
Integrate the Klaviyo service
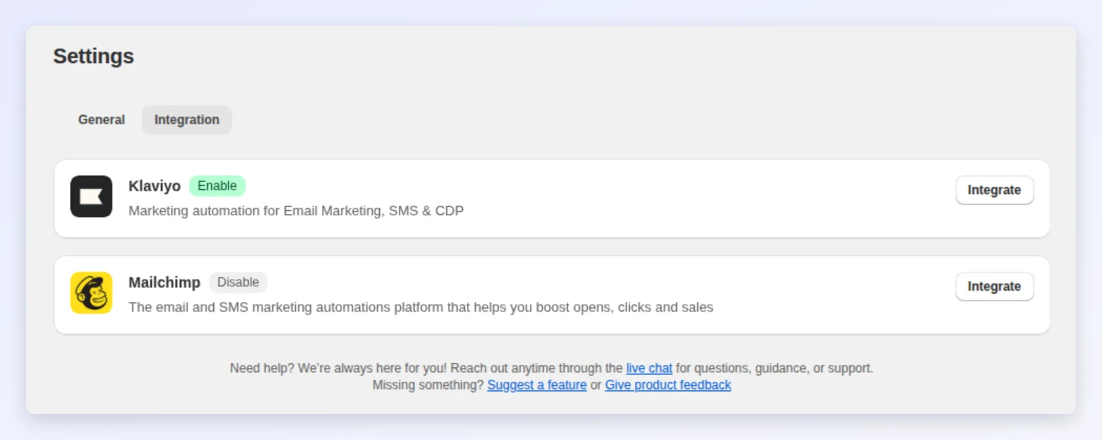(x=994, y=190)
